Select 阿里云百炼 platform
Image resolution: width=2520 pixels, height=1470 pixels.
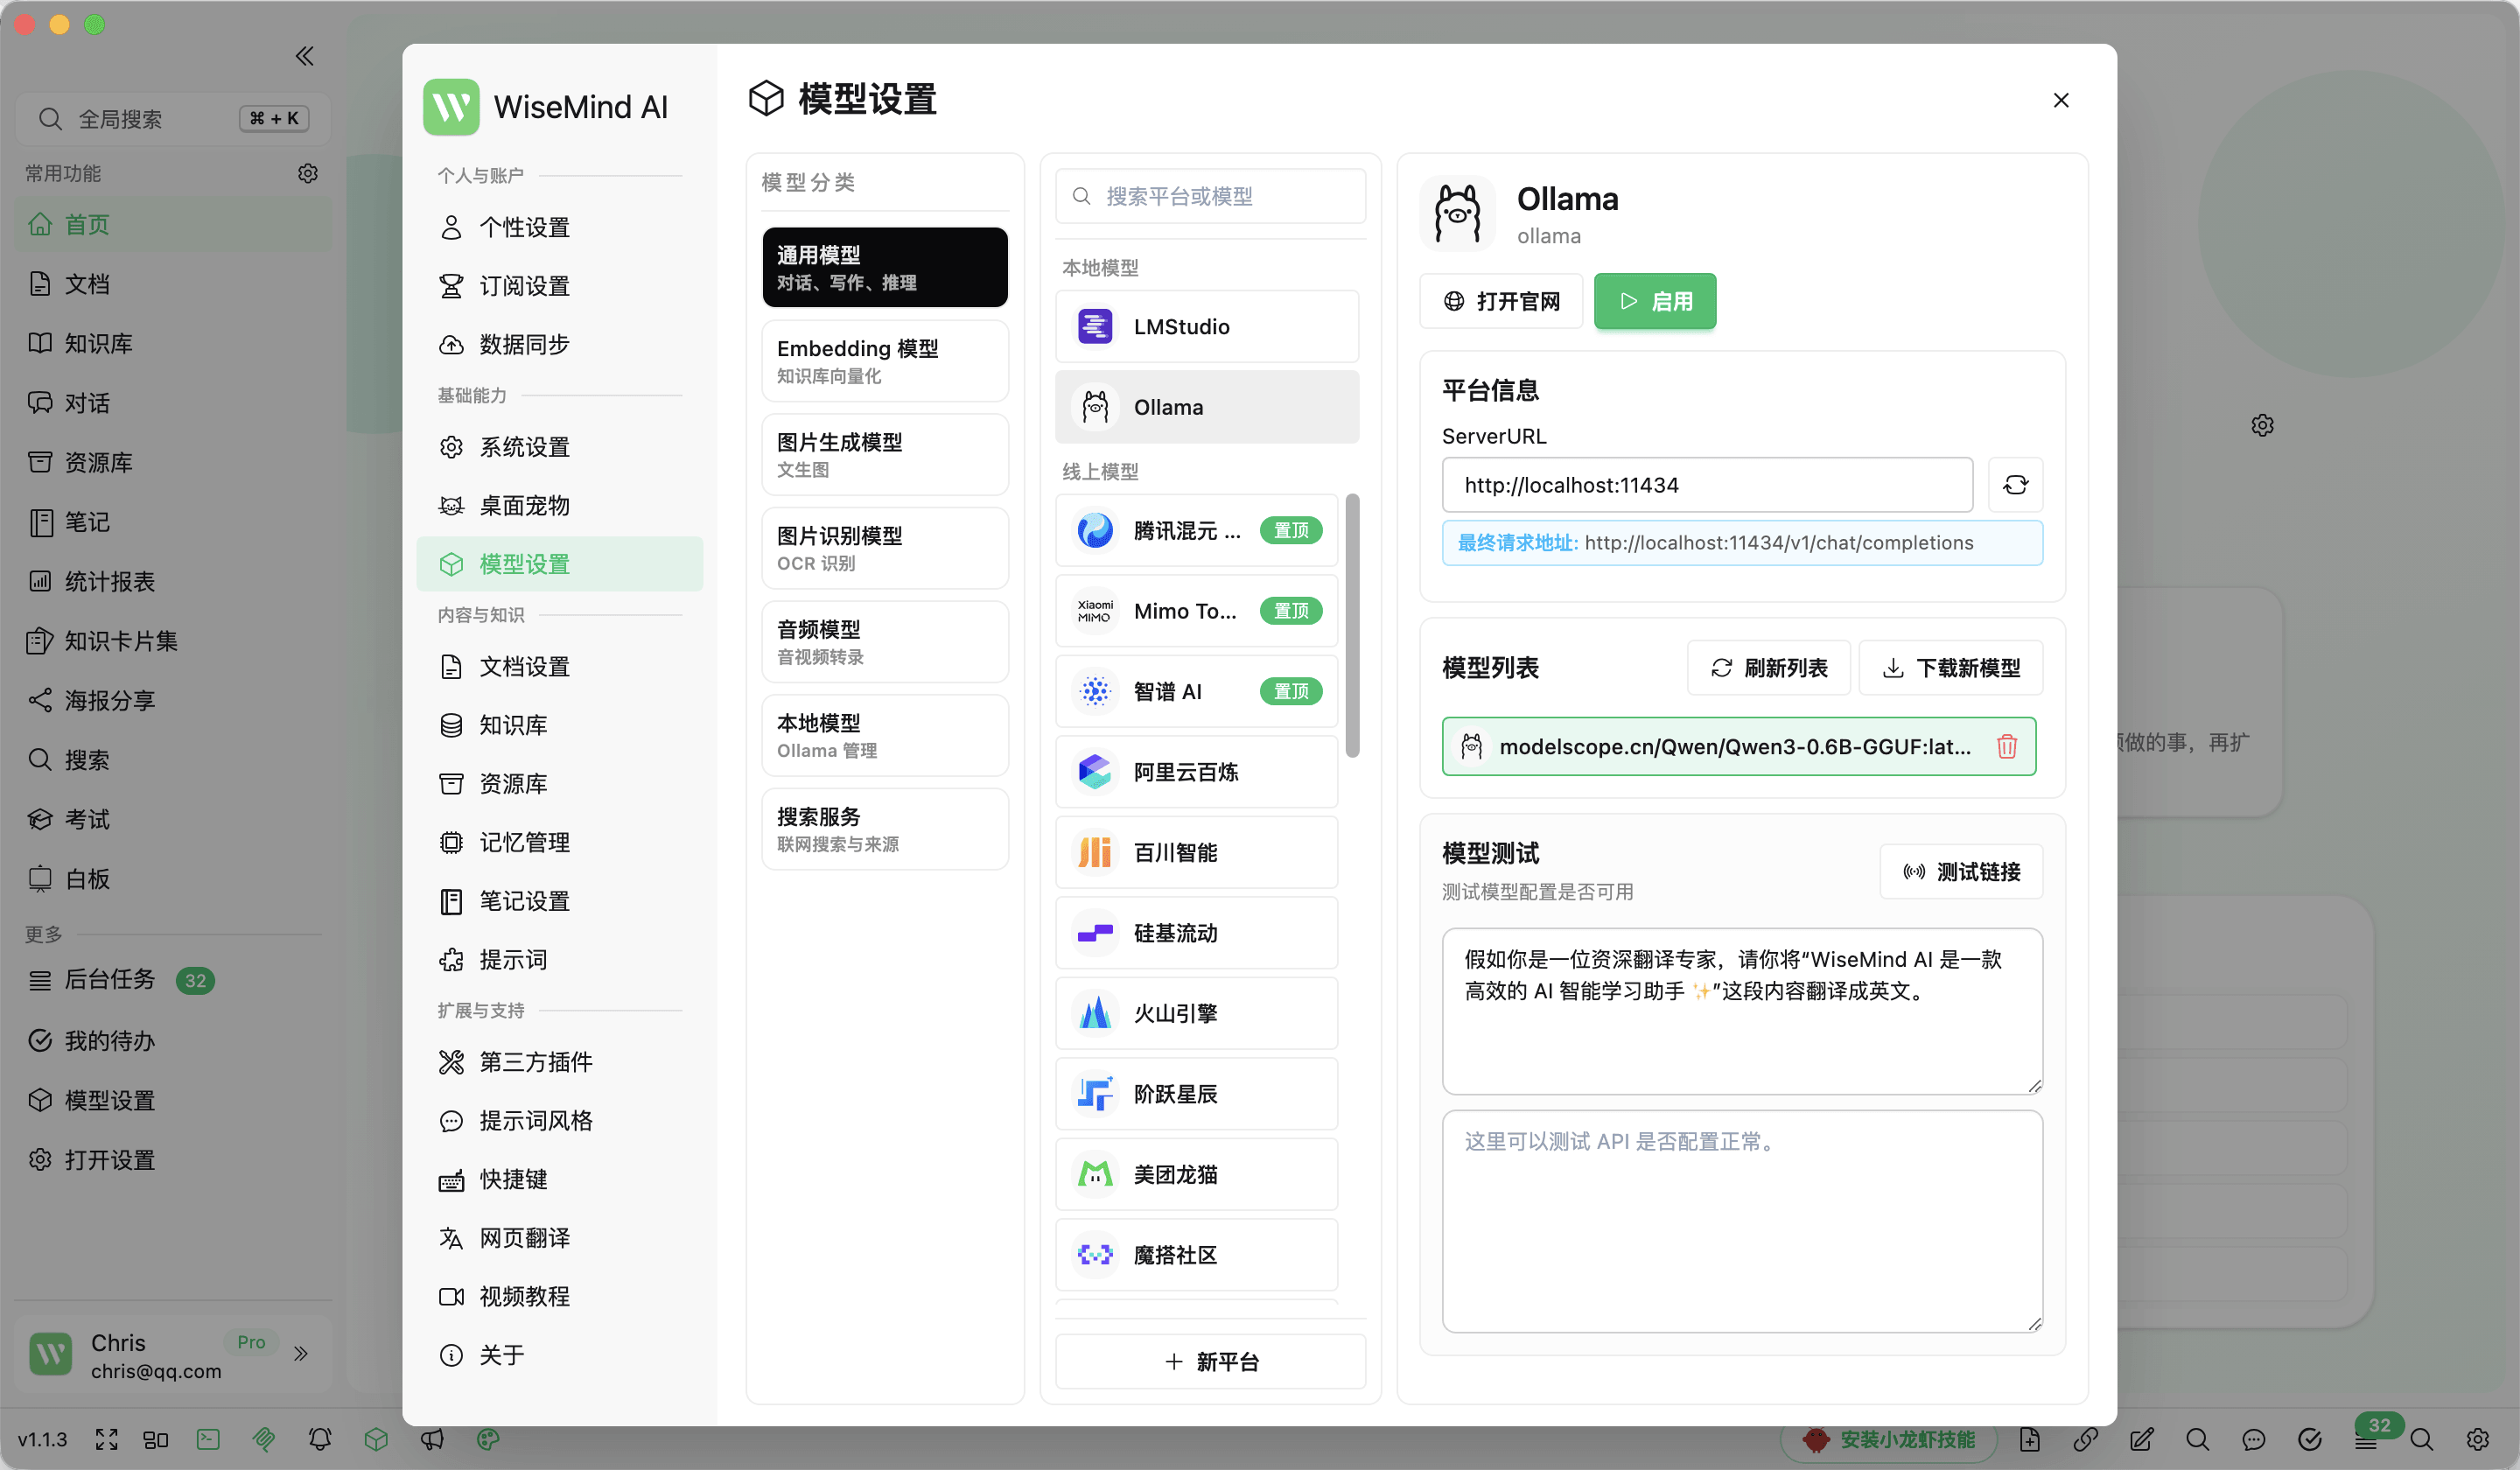[x=1197, y=772]
